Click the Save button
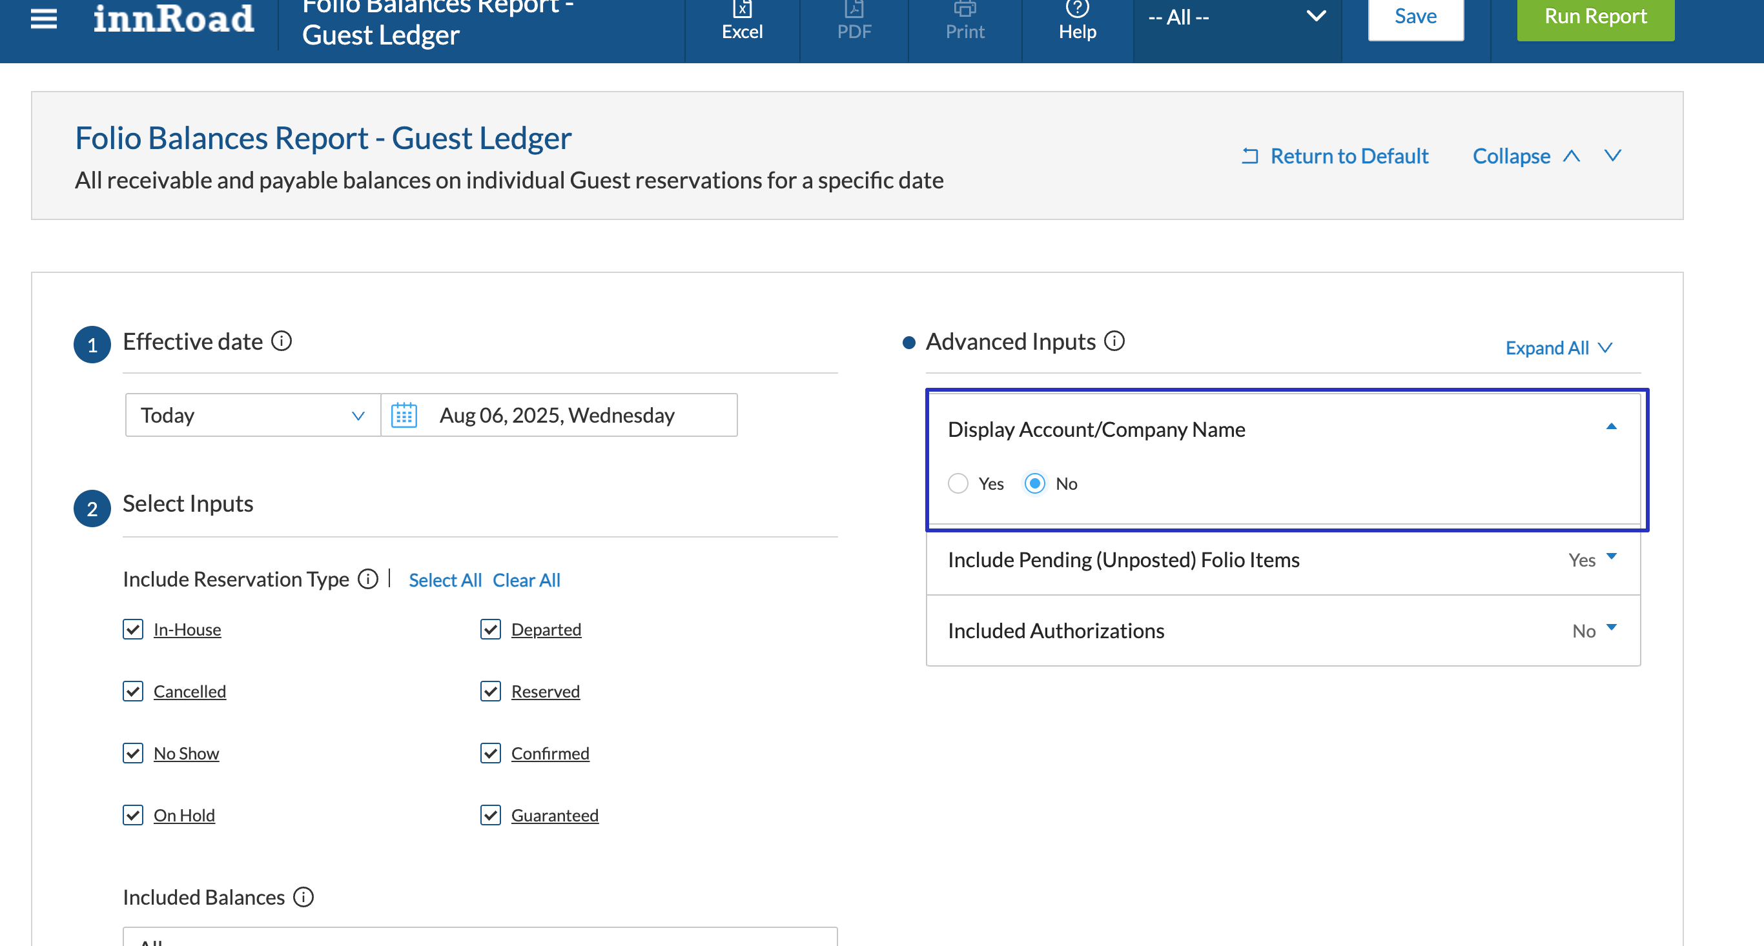Screen dimensions: 1764x946 point(1415,17)
